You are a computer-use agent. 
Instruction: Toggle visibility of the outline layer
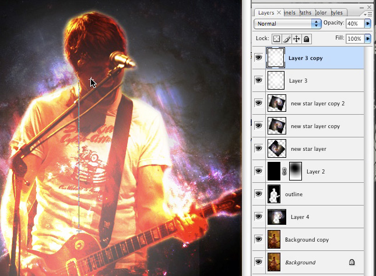click(259, 194)
